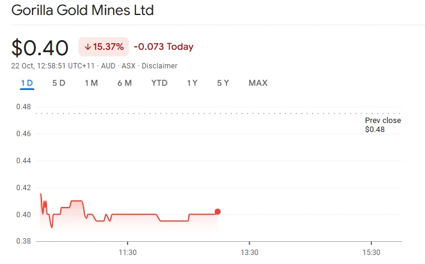
Task: Show the MAX time range
Action: pyautogui.click(x=258, y=83)
